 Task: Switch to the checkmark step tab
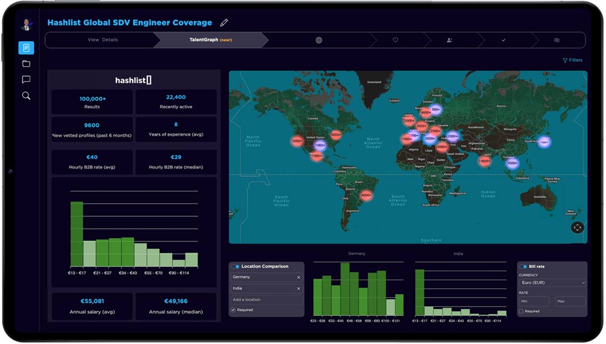coord(503,40)
